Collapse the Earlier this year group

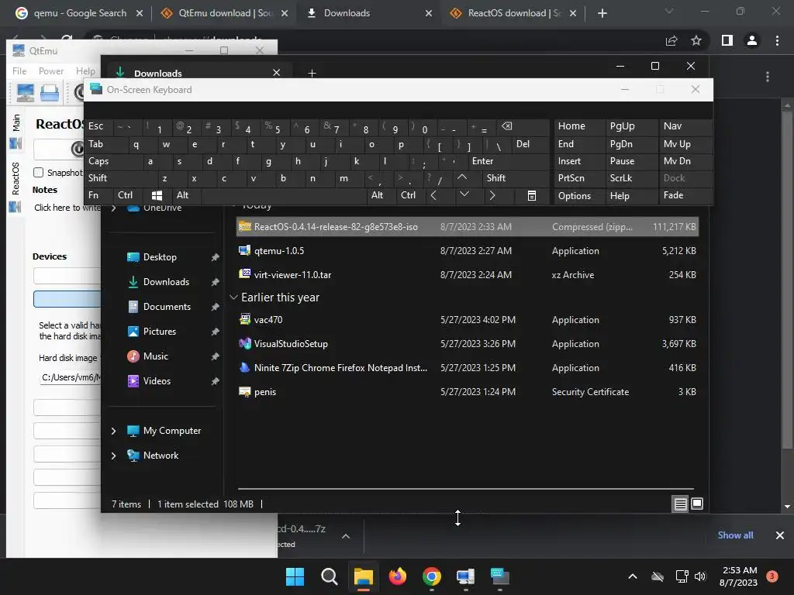pyautogui.click(x=233, y=297)
